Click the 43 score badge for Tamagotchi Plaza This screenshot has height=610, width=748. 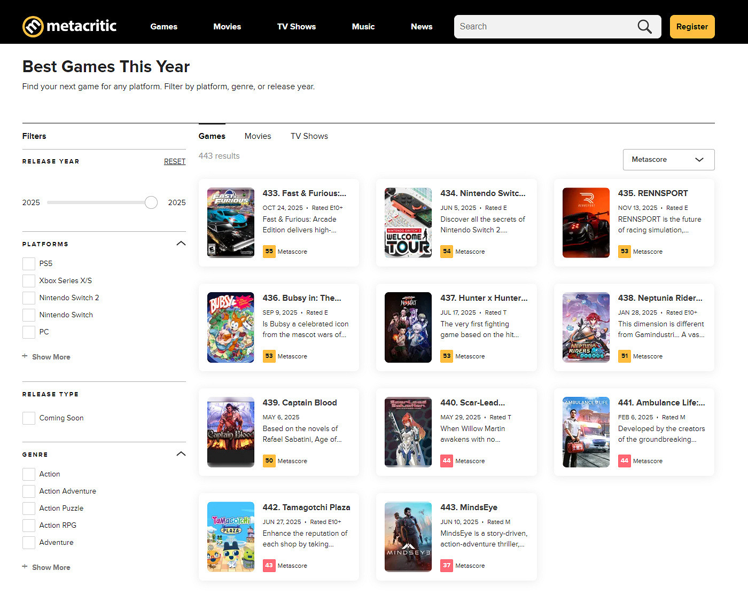coord(269,566)
